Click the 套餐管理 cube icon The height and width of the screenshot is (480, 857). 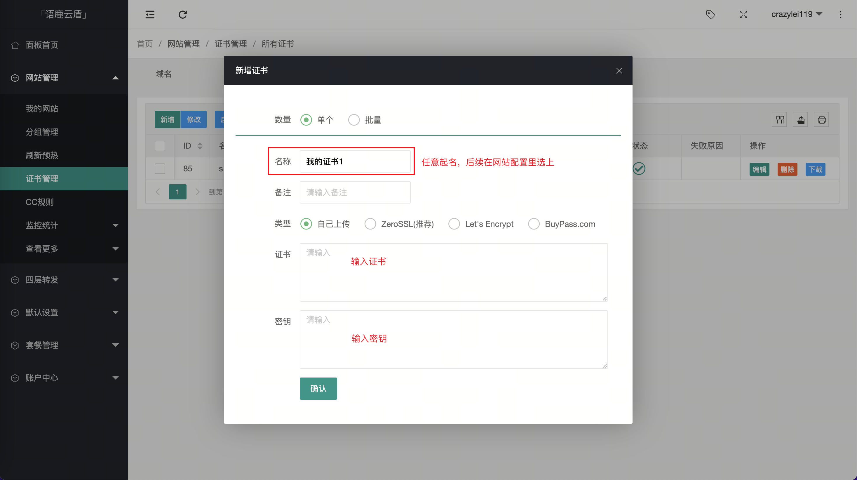click(15, 345)
